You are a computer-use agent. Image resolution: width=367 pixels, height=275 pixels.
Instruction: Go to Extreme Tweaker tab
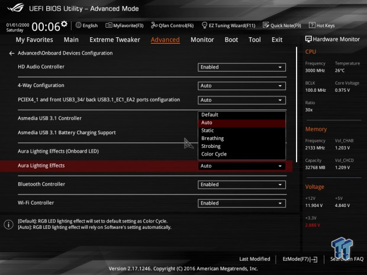point(115,40)
